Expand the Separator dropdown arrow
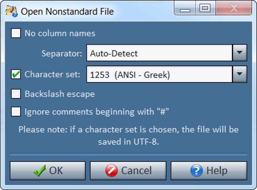This screenshot has width=257, height=190. (x=239, y=53)
